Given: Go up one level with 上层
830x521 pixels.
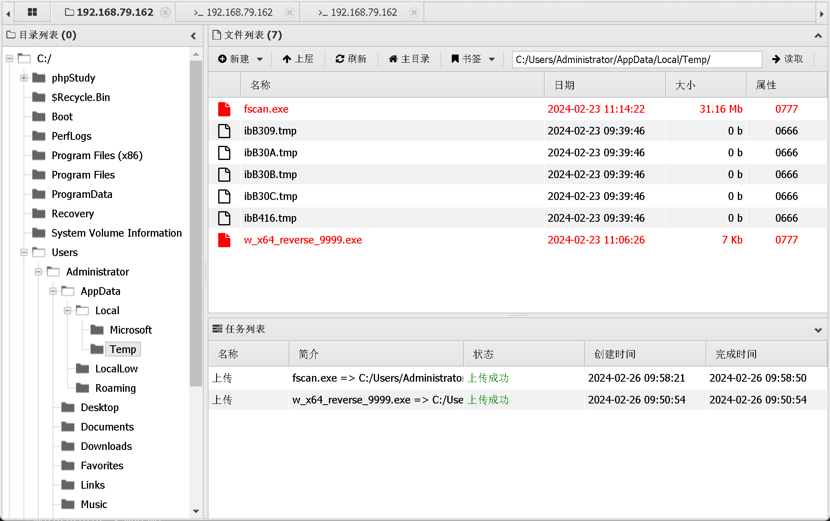Looking at the screenshot, I should coord(298,59).
